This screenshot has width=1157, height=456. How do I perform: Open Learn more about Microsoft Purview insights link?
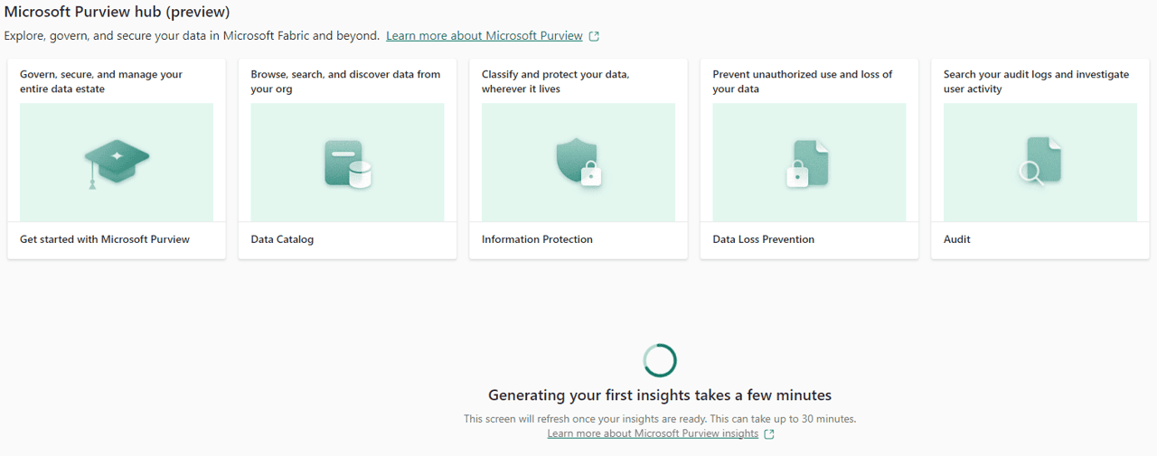(653, 434)
